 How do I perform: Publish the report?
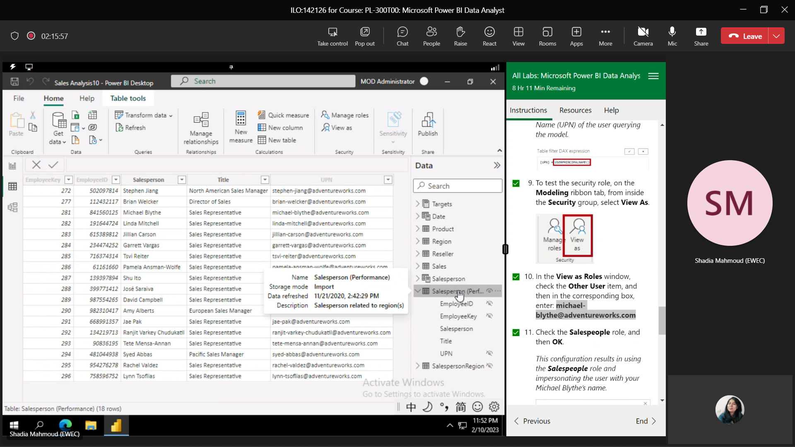tap(428, 124)
